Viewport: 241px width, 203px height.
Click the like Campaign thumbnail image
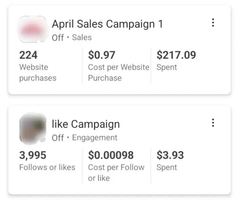[33, 129]
